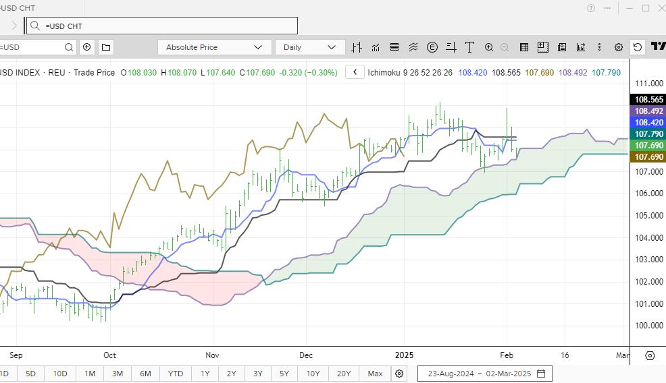Switch to the YTD range
Image resolution: width=666 pixels, height=383 pixels.
[175, 374]
